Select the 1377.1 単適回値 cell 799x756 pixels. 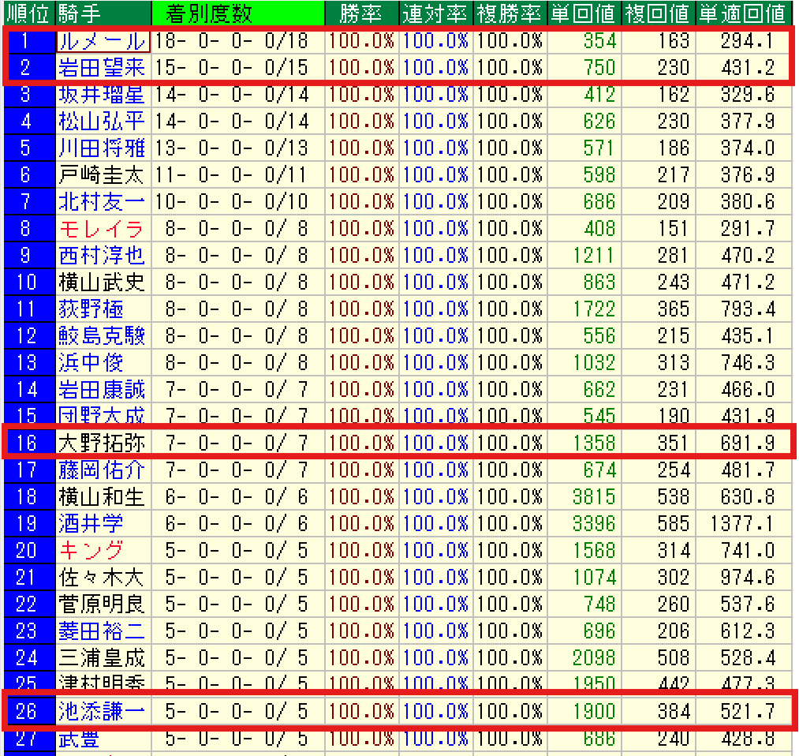click(743, 524)
